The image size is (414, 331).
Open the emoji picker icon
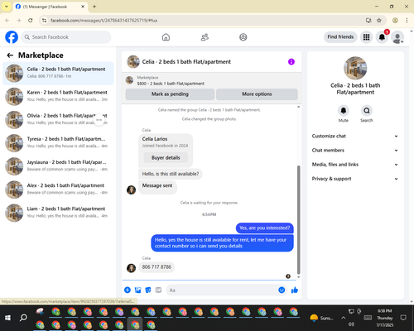[282, 290]
